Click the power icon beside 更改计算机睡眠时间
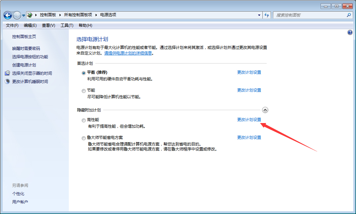356x214 pixels. point(7,81)
